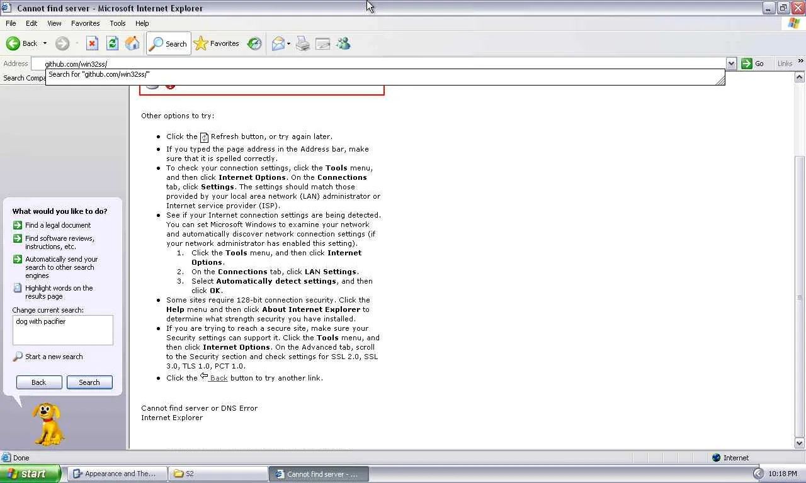Click the Done status bar text
Screen dimensions: 806x483
[21, 458]
